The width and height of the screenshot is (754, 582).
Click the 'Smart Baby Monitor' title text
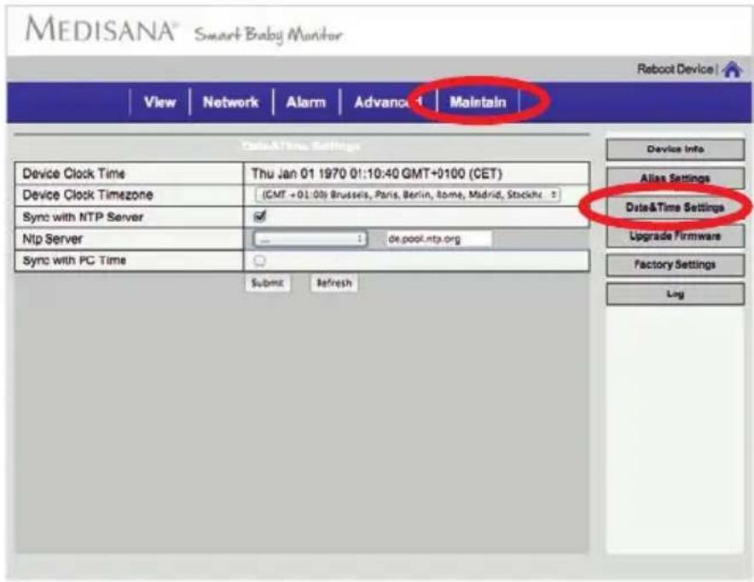(269, 35)
